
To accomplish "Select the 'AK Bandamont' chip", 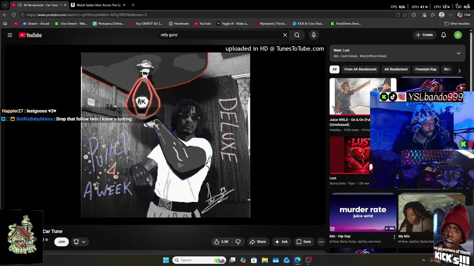I will click(x=396, y=69).
